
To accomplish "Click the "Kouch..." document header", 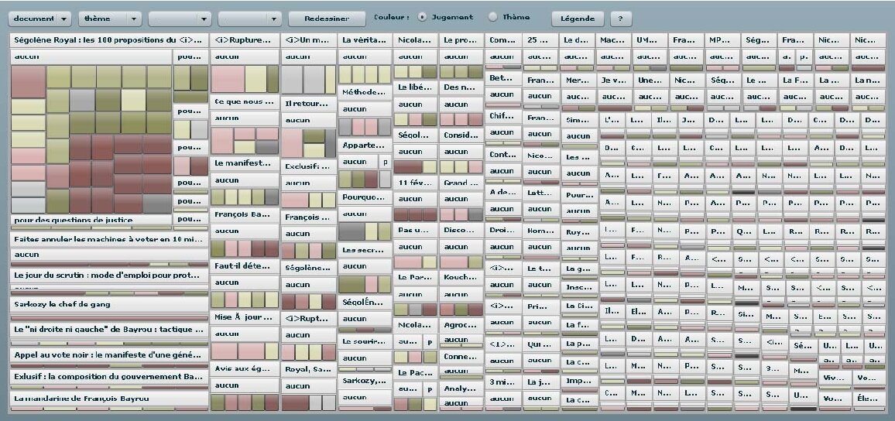I will [461, 277].
